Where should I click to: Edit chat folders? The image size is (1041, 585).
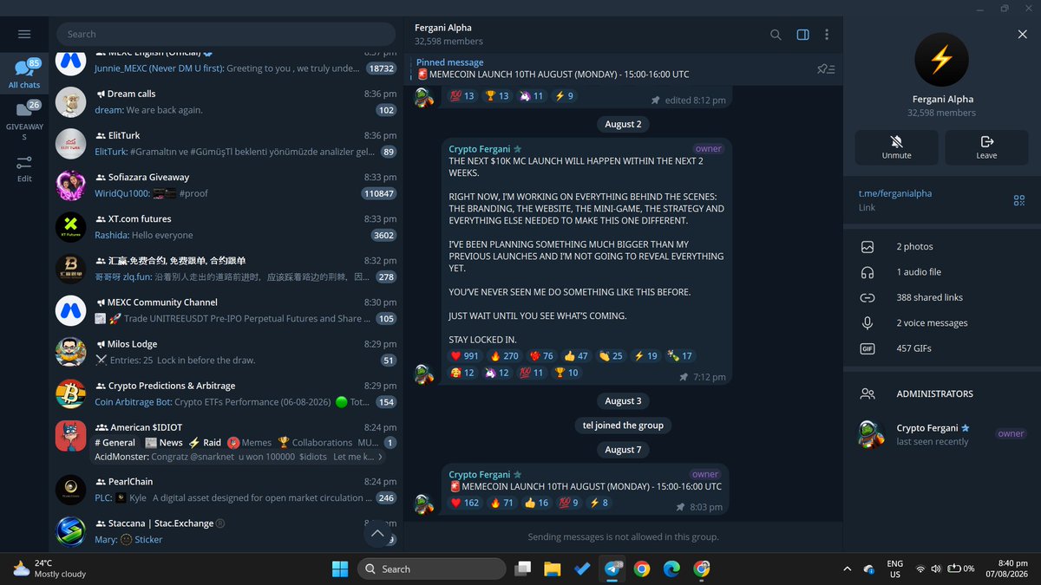coord(24,168)
